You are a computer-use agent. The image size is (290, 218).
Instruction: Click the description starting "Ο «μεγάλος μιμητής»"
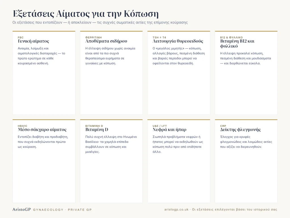(x=179, y=56)
